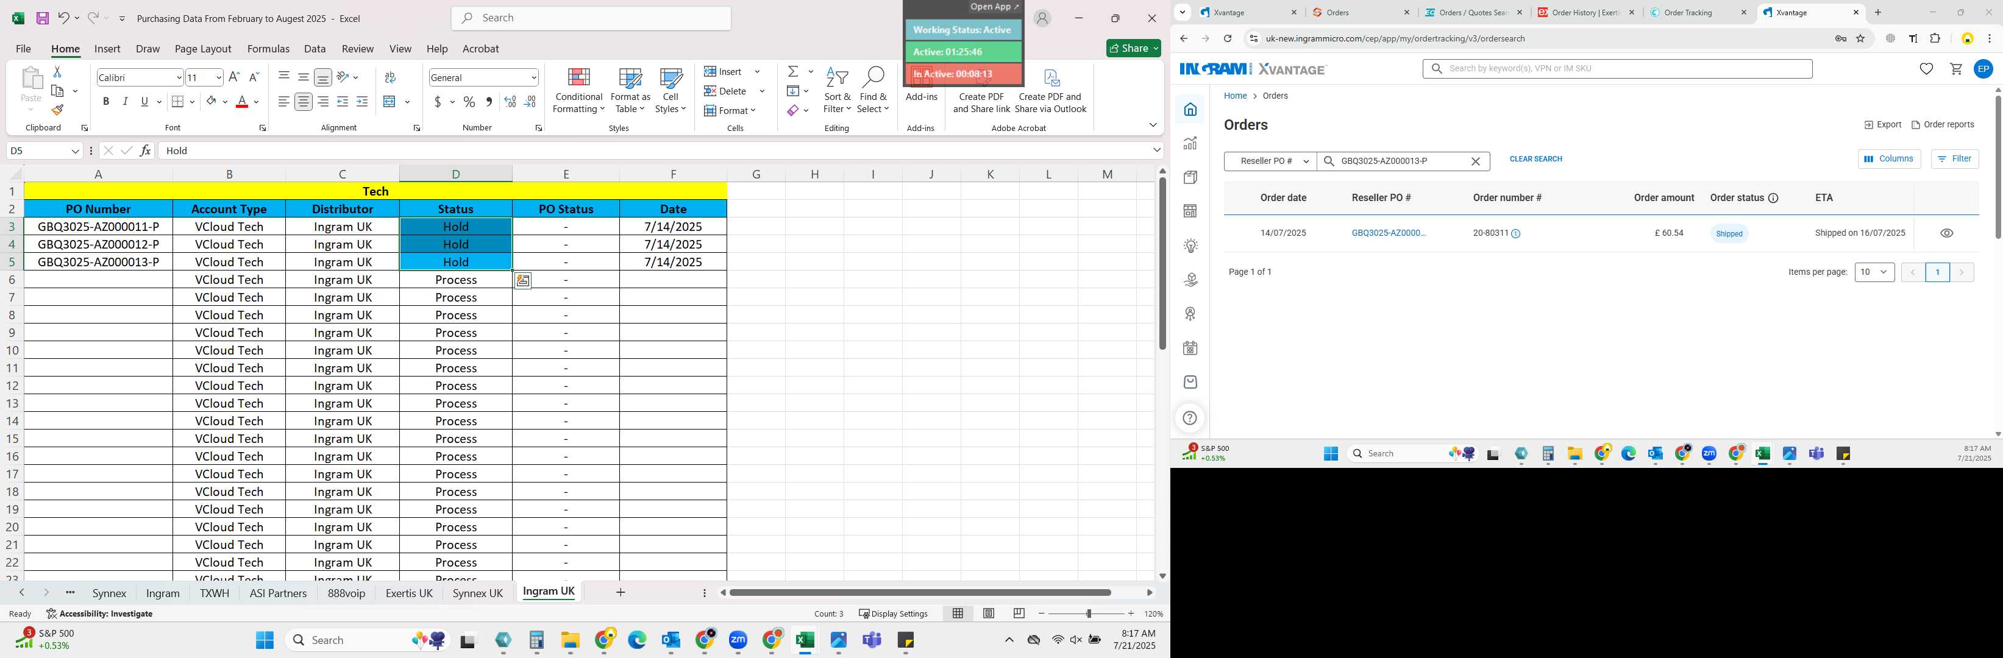This screenshot has height=658, width=2003.
Task: Open the font name dropdown (Calibri)
Action: tap(179, 78)
